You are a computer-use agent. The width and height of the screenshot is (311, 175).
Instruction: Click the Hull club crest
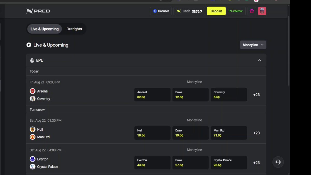coord(32,129)
